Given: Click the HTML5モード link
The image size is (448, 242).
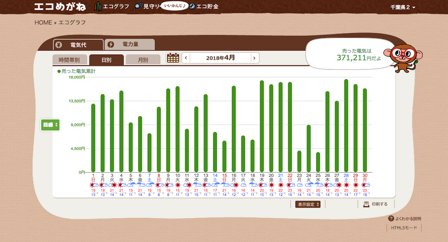Looking at the screenshot, I should pyautogui.click(x=404, y=228).
